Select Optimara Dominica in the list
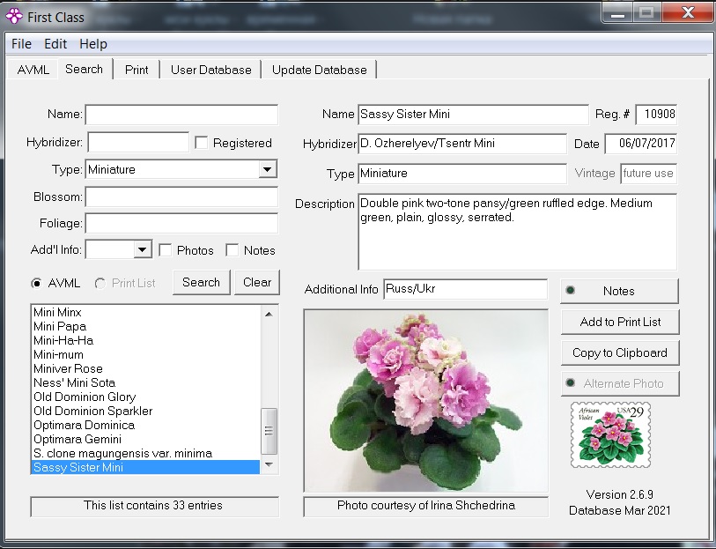This screenshot has height=549, width=716. 145,426
